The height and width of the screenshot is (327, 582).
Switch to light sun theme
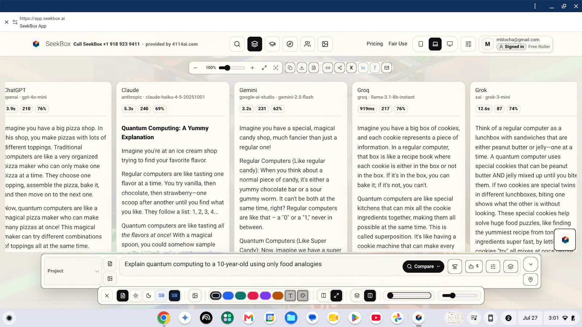pyautogui.click(x=136, y=296)
